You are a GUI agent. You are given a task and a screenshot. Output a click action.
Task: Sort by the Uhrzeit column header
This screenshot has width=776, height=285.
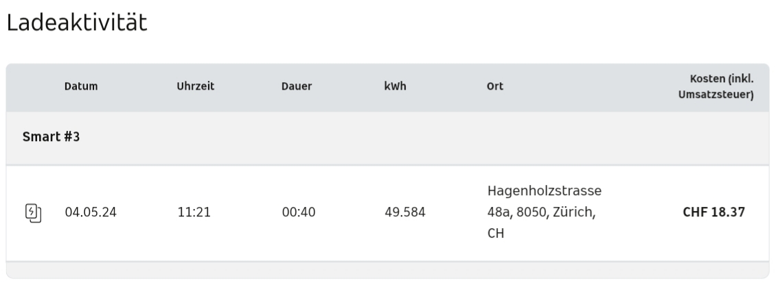pos(196,86)
